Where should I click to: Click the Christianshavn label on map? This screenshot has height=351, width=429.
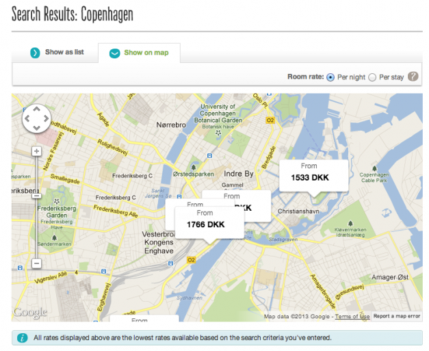pyautogui.click(x=298, y=211)
